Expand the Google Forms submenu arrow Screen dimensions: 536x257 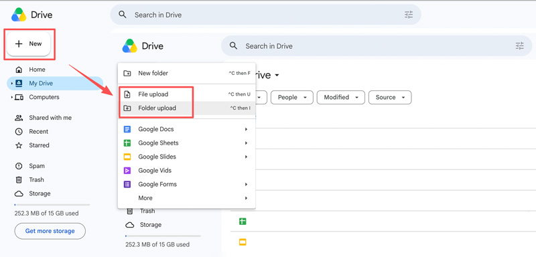[x=246, y=184]
